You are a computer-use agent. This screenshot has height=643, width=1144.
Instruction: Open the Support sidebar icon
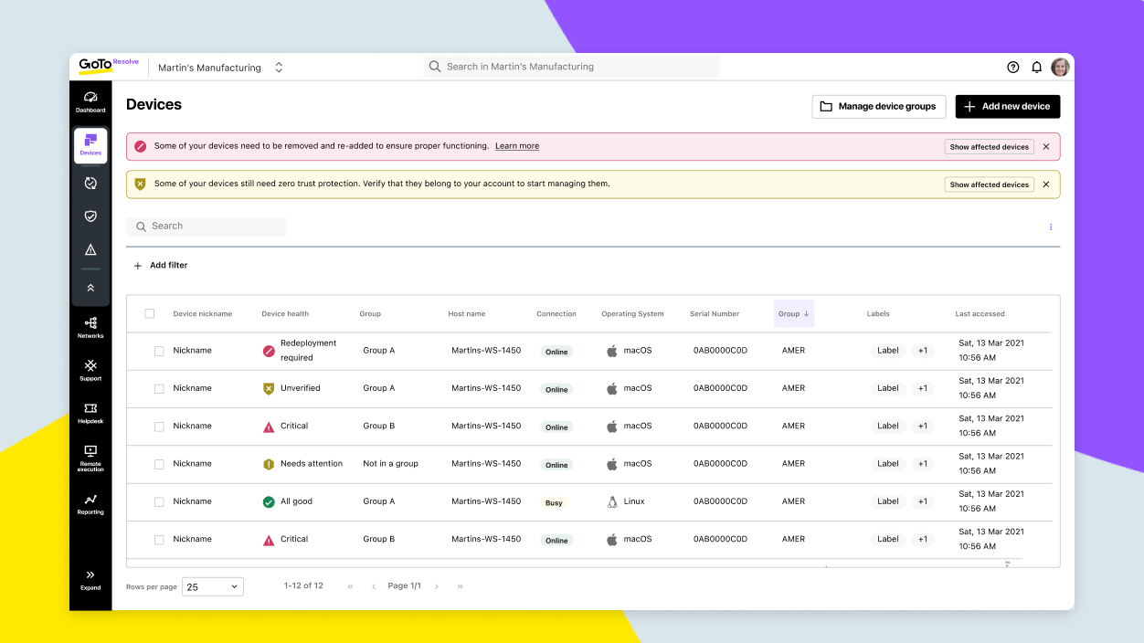(x=90, y=370)
